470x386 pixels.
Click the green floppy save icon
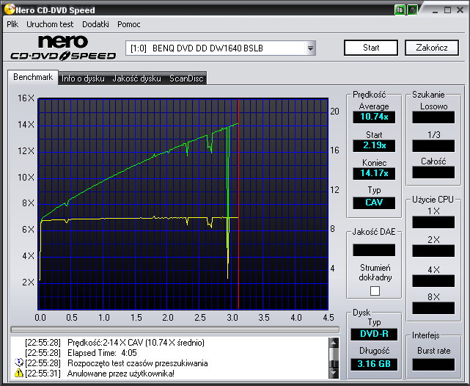413,10
